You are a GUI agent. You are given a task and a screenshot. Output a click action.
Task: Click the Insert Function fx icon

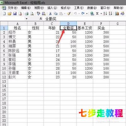click(41, 19)
